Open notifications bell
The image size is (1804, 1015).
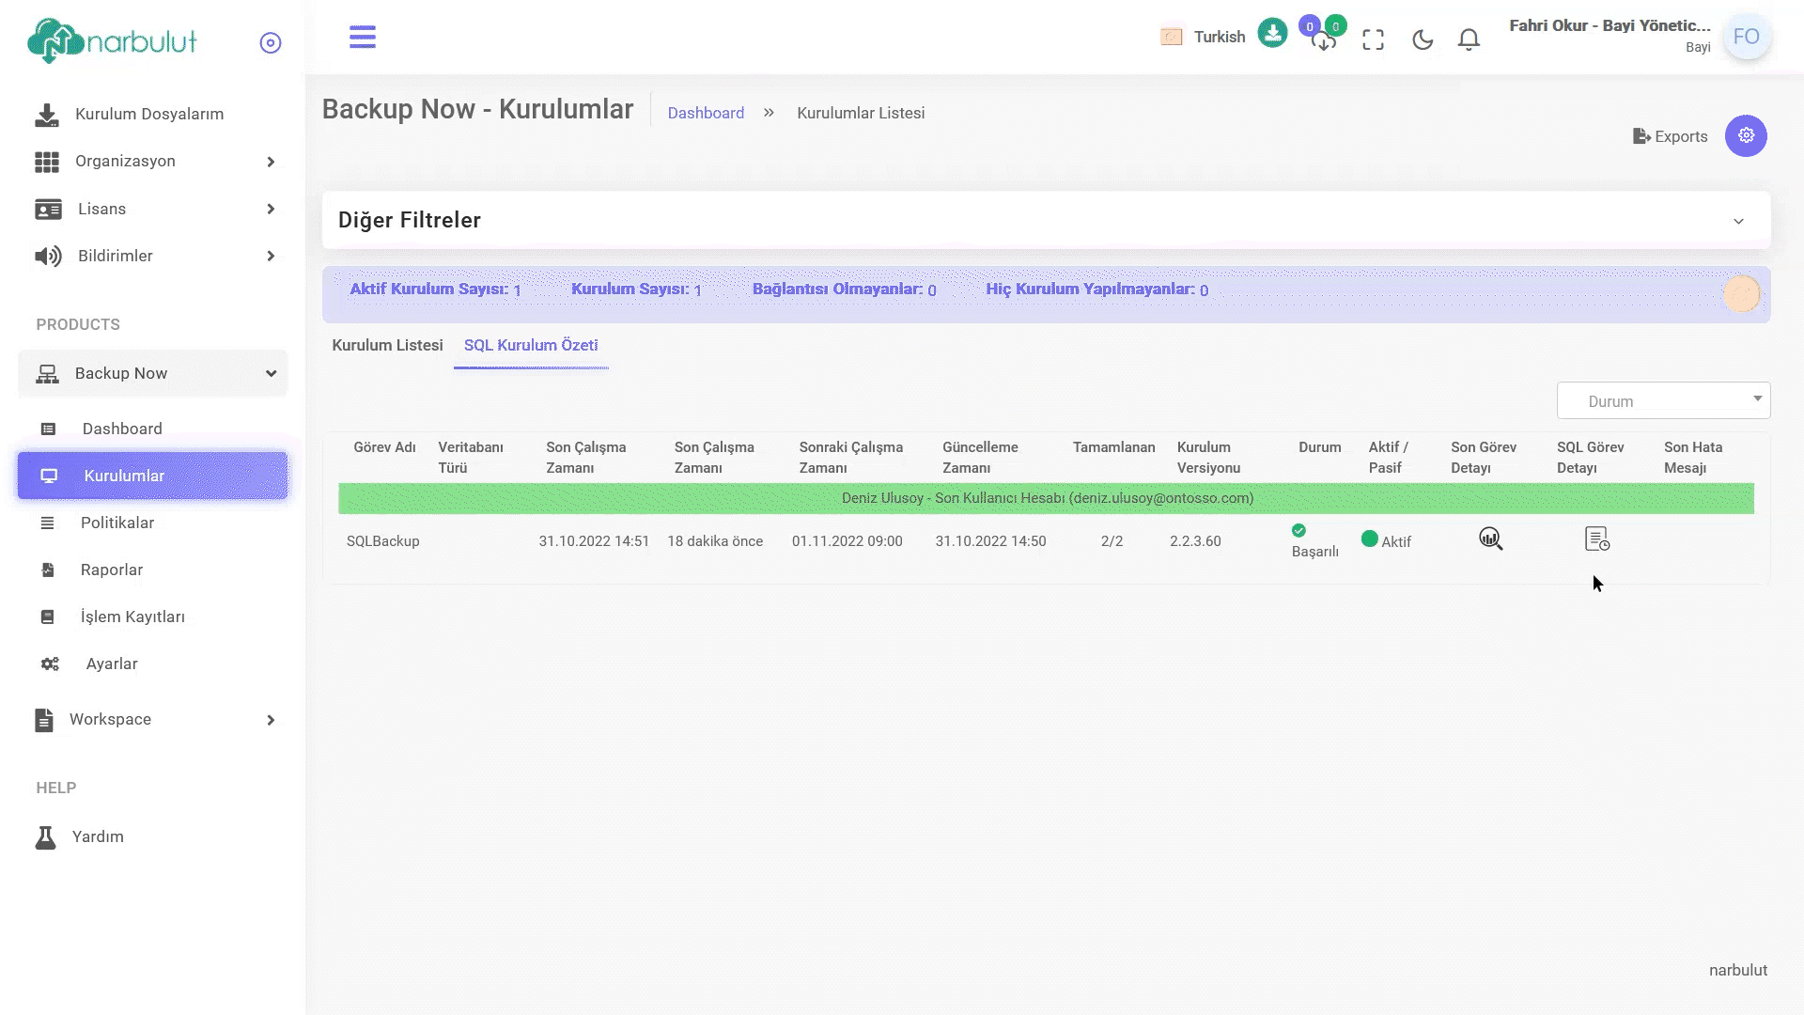click(1470, 39)
